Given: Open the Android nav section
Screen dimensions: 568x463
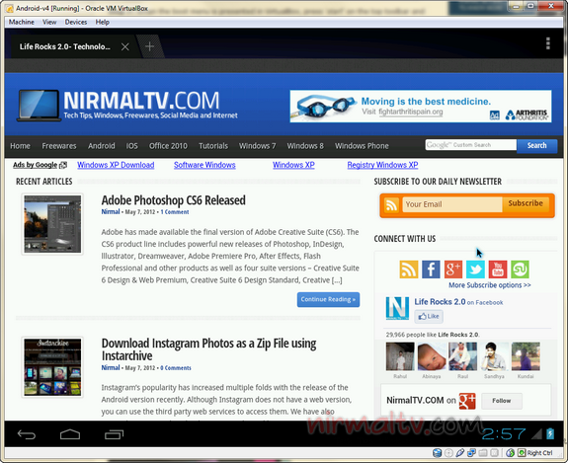Looking at the screenshot, I should coord(102,146).
